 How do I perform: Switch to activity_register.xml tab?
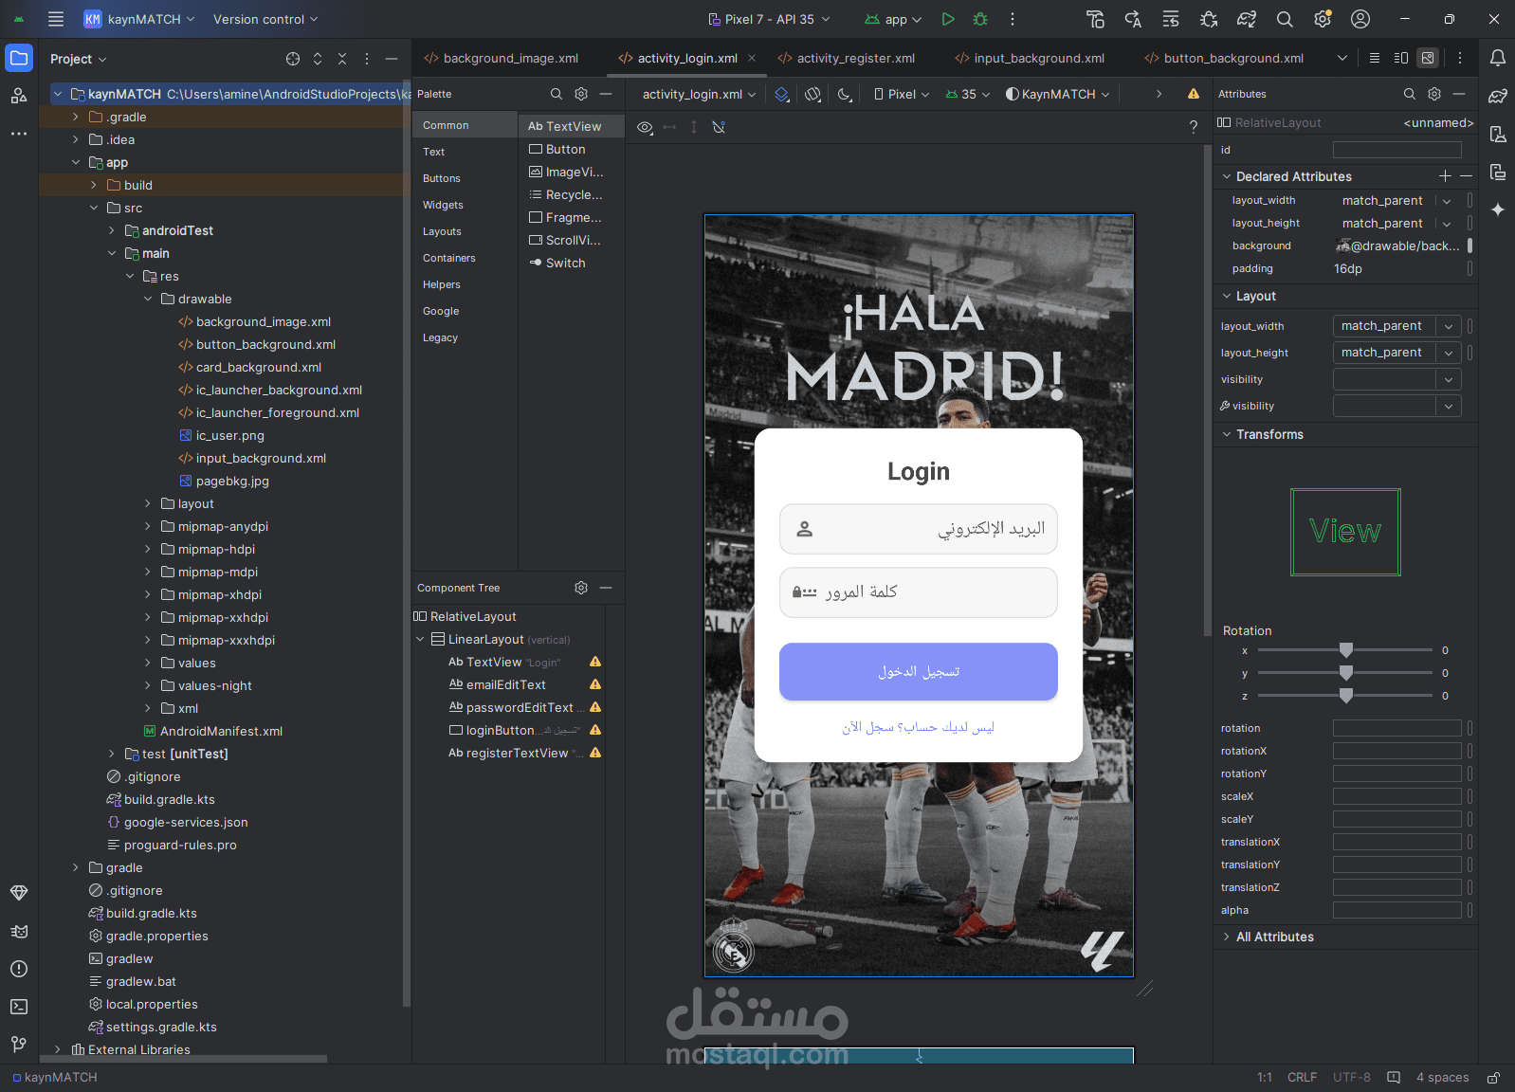(x=846, y=58)
